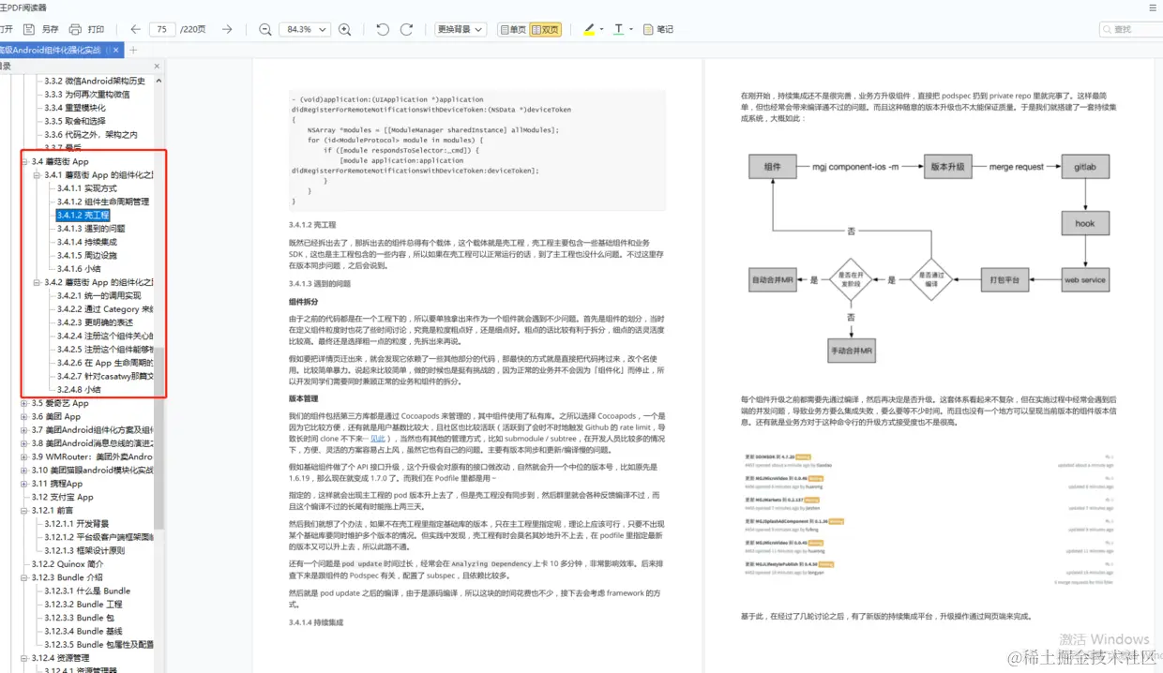Expand the 3.11 携程App node

[x=24, y=484]
